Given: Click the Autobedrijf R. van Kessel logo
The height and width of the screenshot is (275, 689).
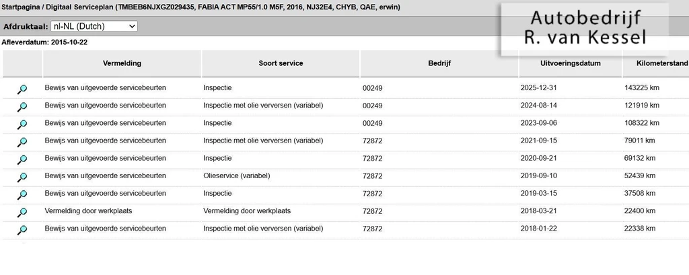Looking at the screenshot, I should coord(585,29).
